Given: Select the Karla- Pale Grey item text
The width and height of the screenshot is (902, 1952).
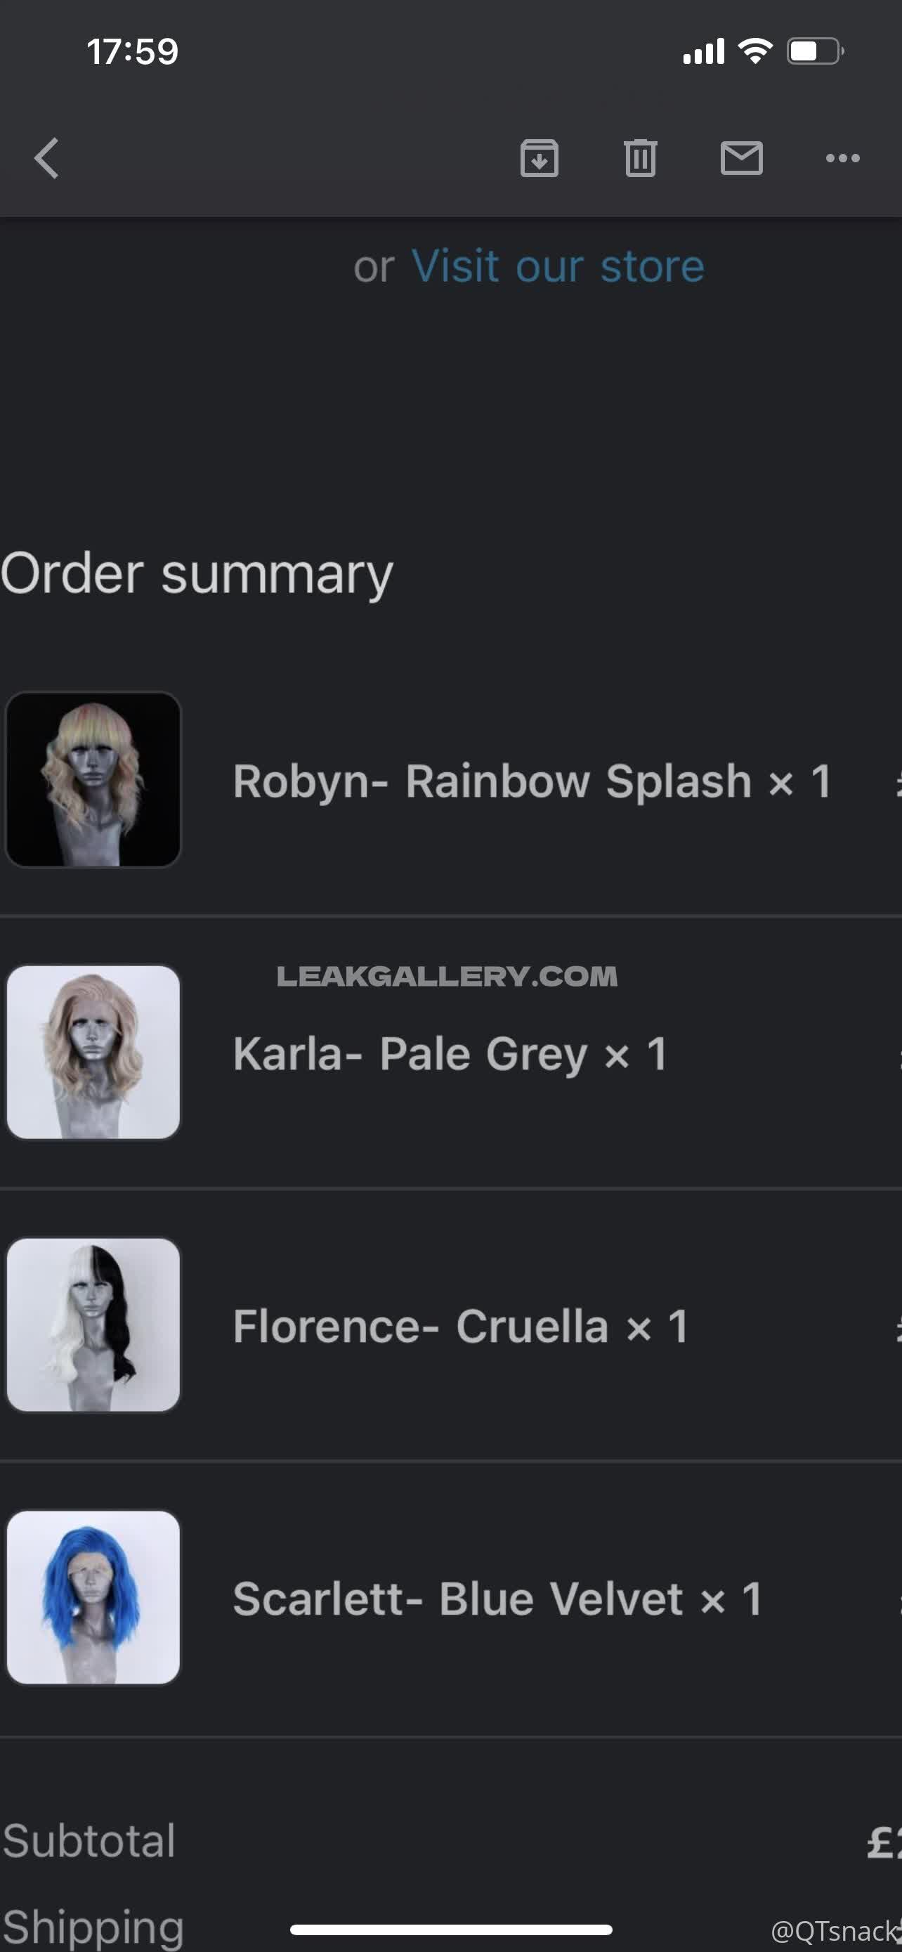Looking at the screenshot, I should [410, 1053].
